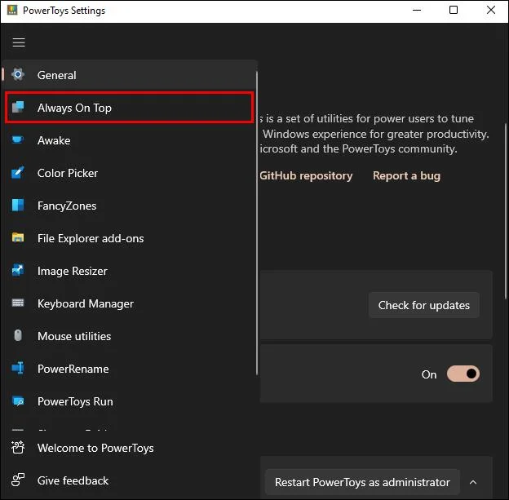Click the Keyboard Manager keyboard icon
Image resolution: width=509 pixels, height=500 pixels.
(17, 303)
